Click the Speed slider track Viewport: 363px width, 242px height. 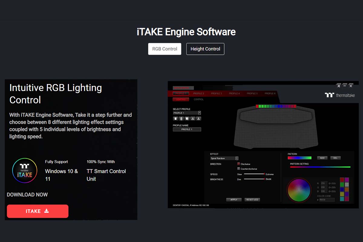pyautogui.click(x=254, y=174)
